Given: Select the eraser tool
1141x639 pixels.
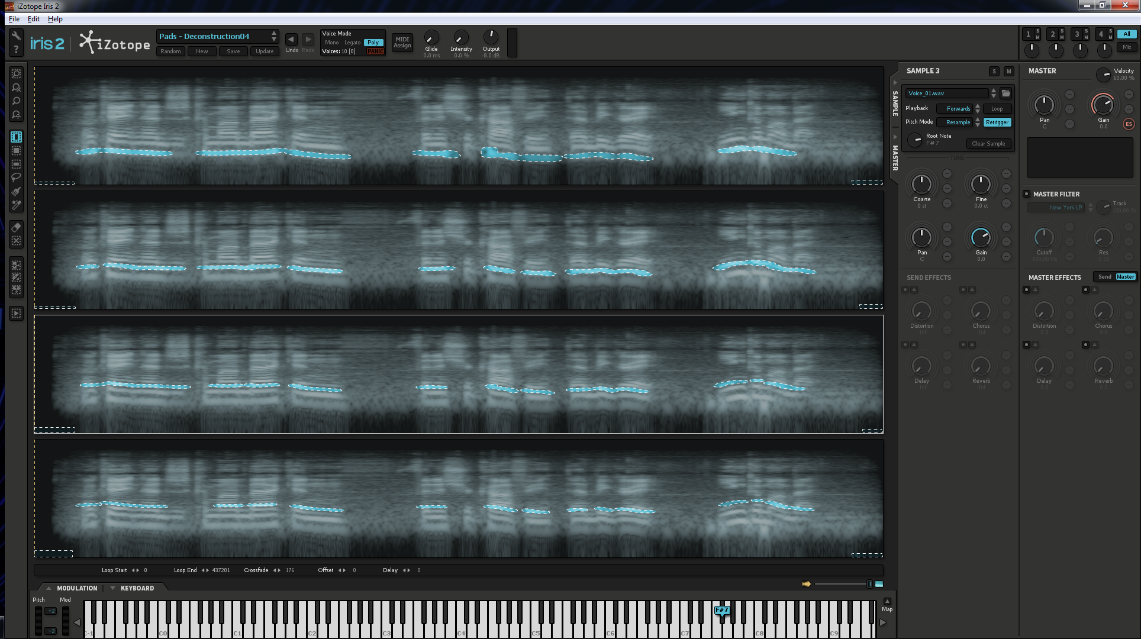Looking at the screenshot, I should pos(17,228).
